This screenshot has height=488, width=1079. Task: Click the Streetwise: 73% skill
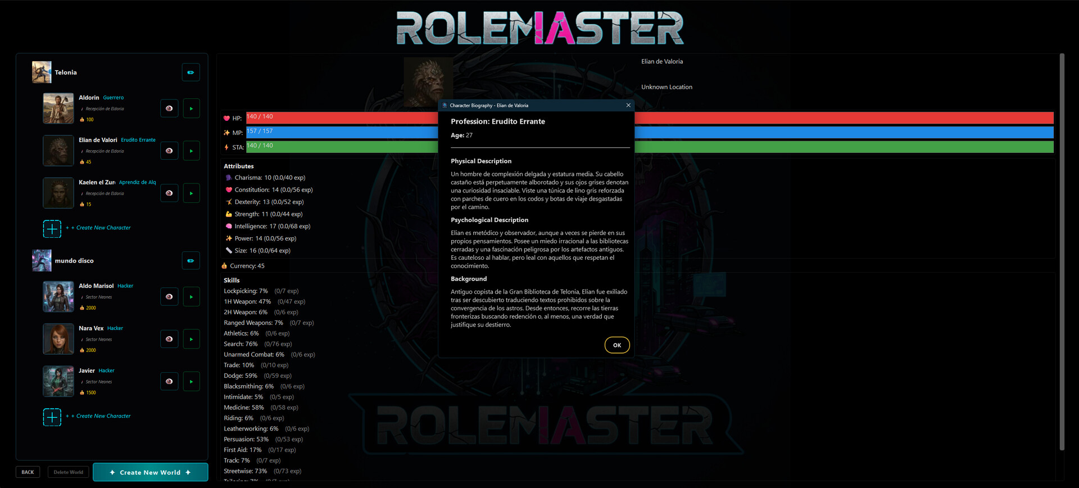[245, 471]
